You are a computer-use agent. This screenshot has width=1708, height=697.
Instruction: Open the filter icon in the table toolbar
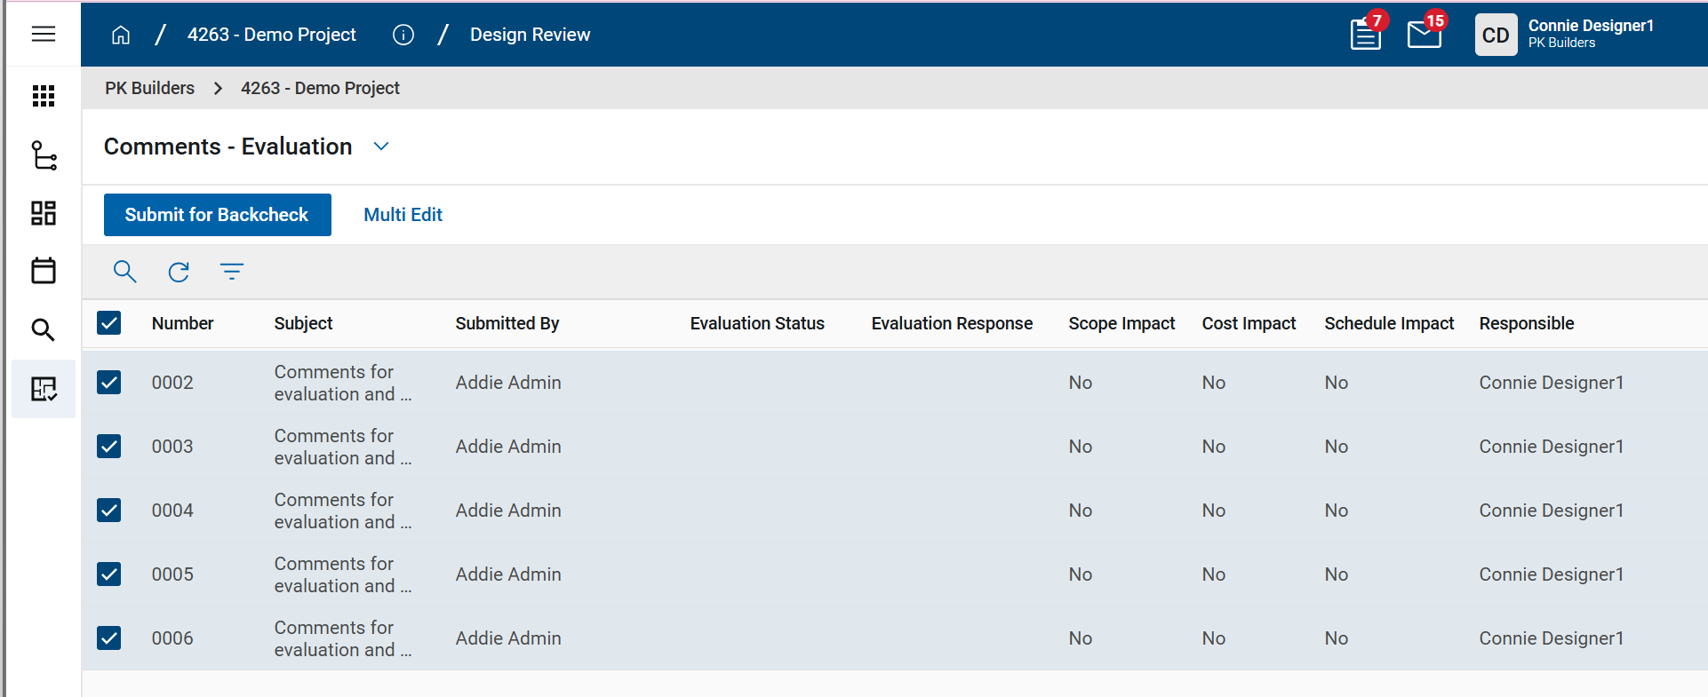pos(232,272)
